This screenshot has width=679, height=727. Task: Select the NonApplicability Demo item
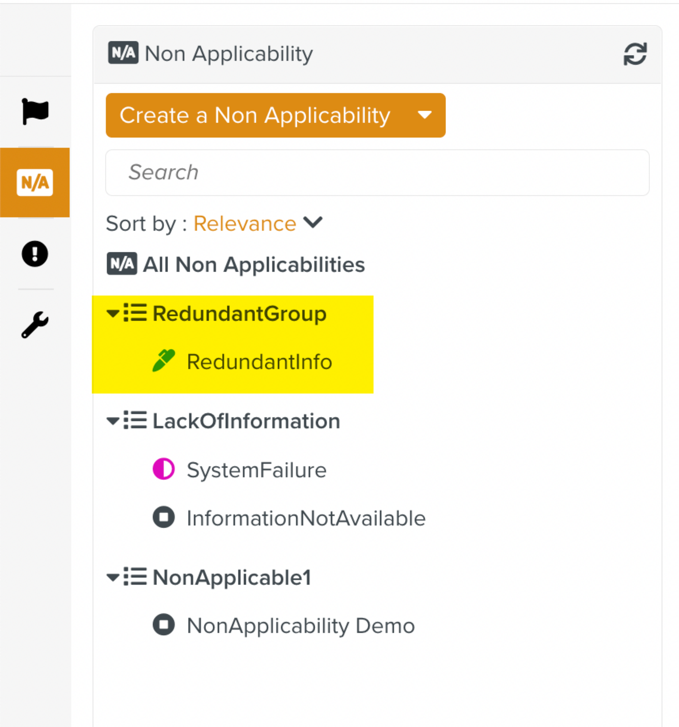(300, 625)
